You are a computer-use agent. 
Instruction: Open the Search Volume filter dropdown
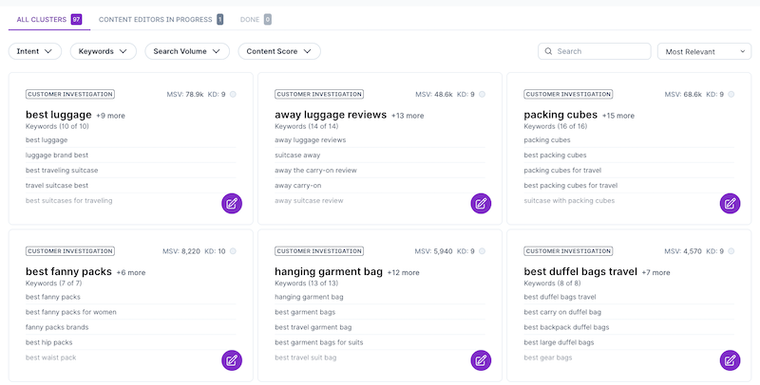[187, 51]
